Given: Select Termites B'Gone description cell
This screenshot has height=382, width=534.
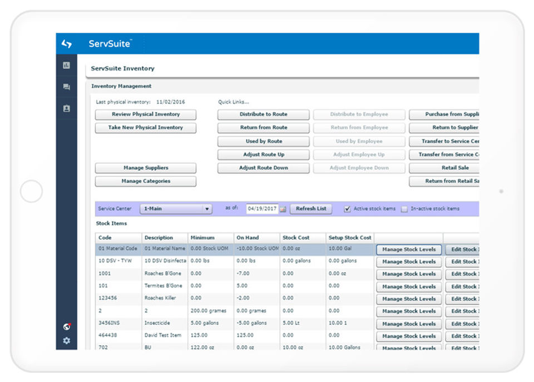Looking at the screenshot, I should pos(165,286).
